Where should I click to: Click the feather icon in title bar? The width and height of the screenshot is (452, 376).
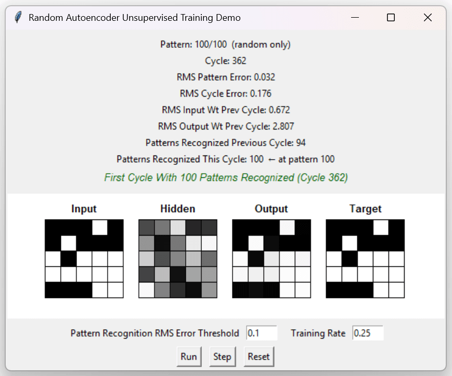18,17
